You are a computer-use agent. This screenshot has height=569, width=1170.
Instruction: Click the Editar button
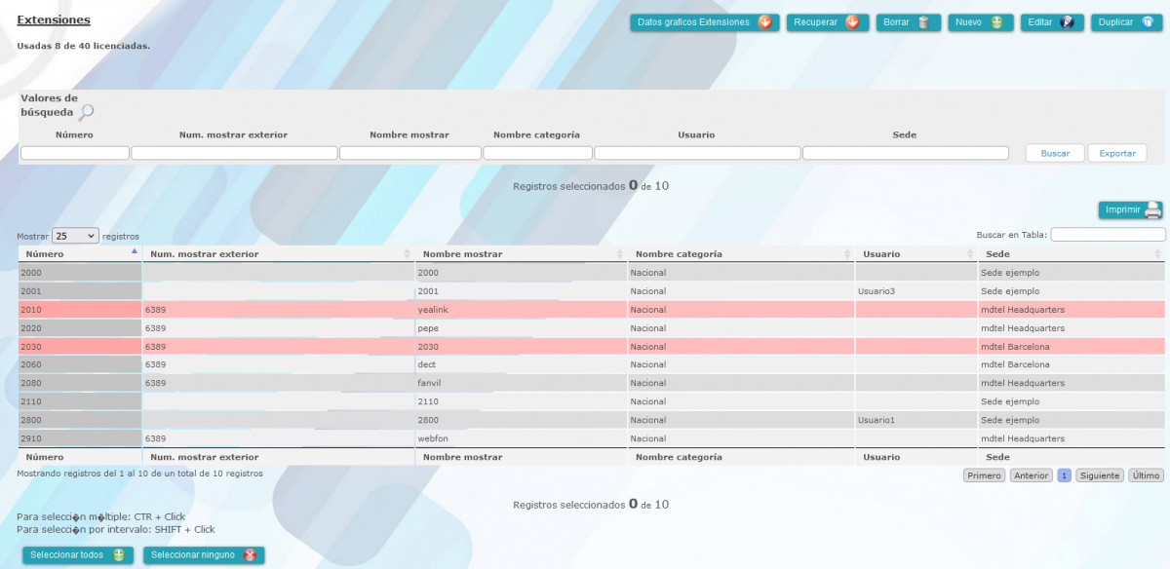1051,22
